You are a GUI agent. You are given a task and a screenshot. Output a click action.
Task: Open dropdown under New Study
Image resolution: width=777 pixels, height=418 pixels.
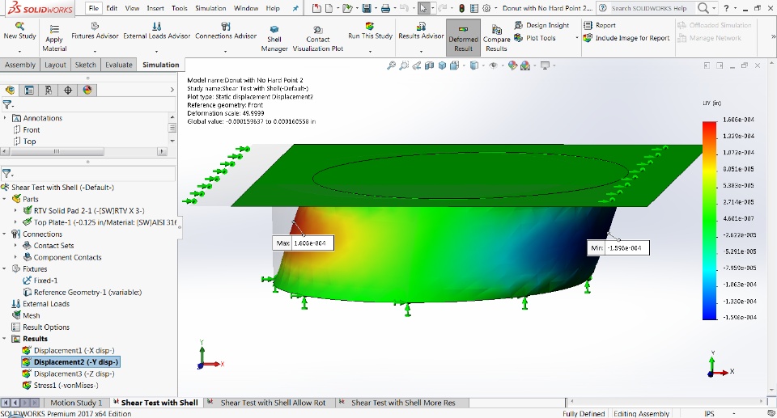point(19,52)
